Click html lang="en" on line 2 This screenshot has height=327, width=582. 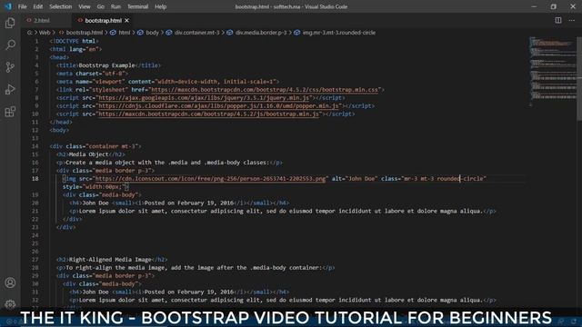pos(75,49)
